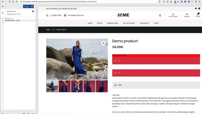Open the Brave Shields lion icon

[160, 2]
